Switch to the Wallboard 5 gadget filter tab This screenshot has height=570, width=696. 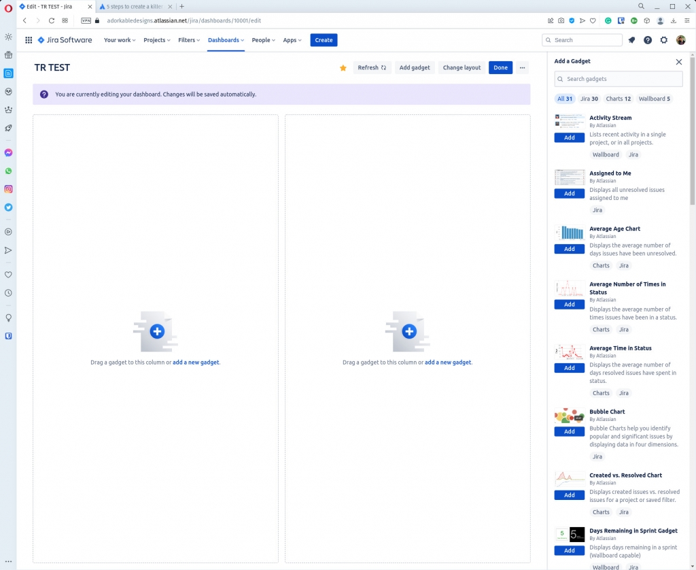coord(653,99)
